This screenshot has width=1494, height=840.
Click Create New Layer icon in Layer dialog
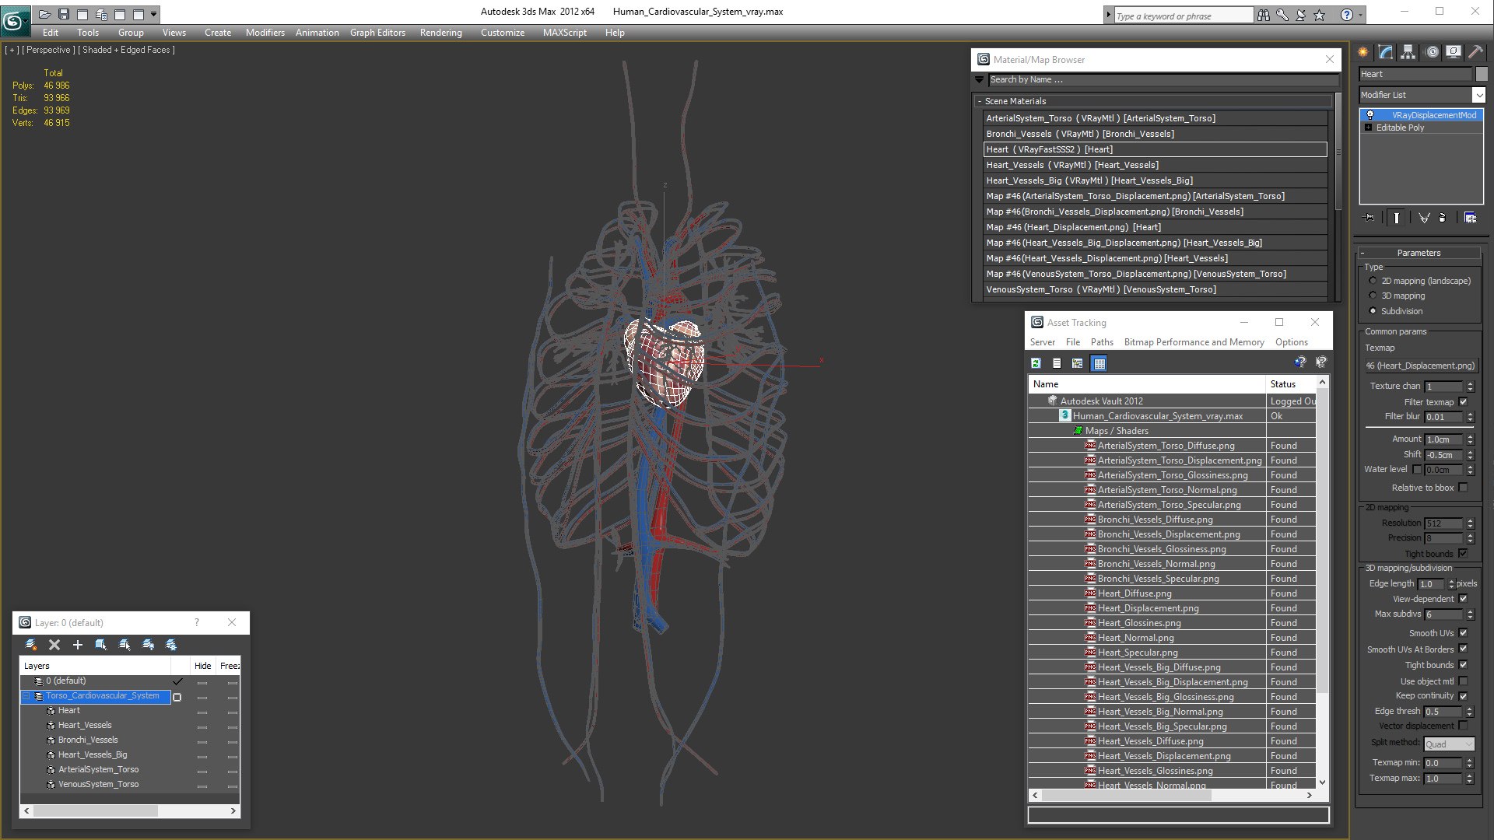pos(31,645)
